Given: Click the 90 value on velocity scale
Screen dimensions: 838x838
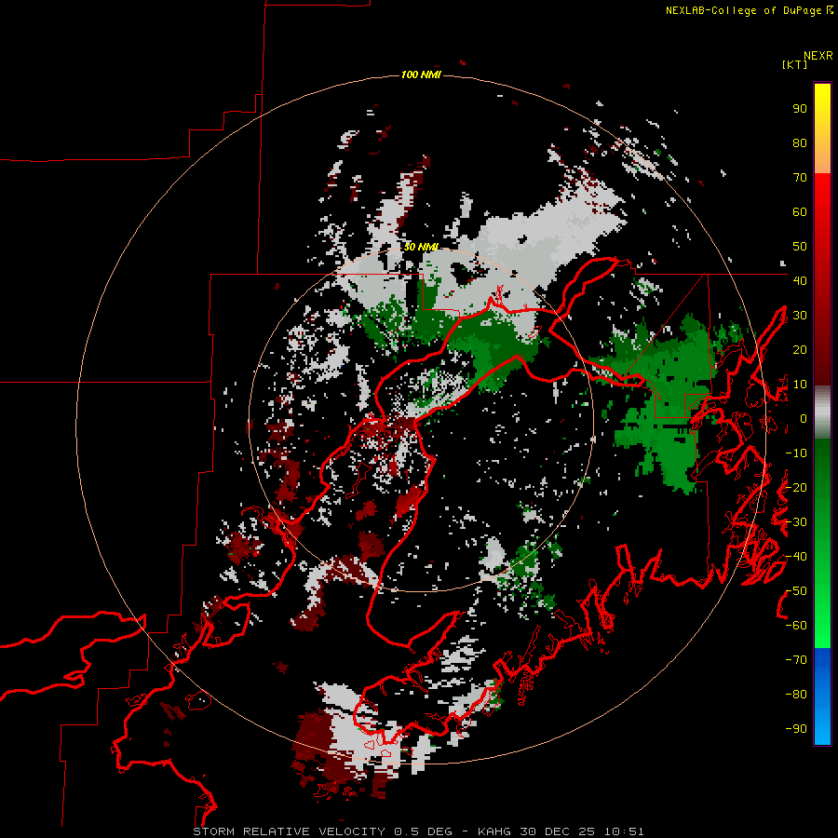Looking at the screenshot, I should (x=800, y=109).
